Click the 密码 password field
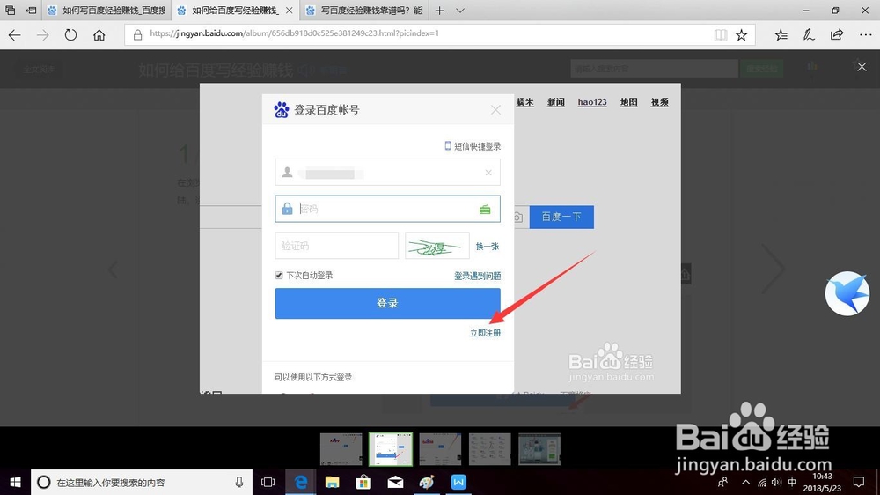 point(387,209)
